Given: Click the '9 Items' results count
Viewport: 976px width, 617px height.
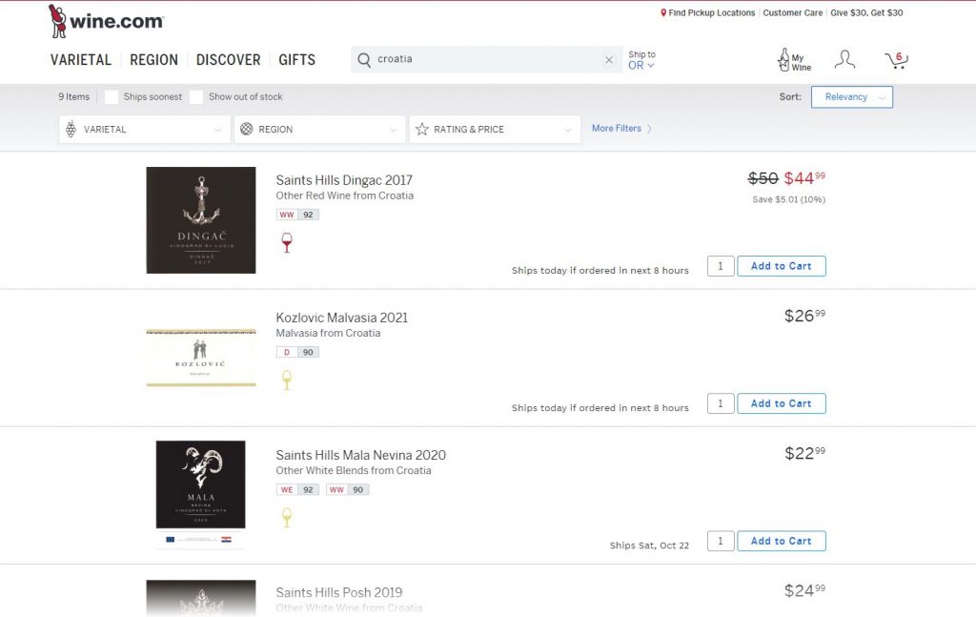Looking at the screenshot, I should pyautogui.click(x=74, y=97).
